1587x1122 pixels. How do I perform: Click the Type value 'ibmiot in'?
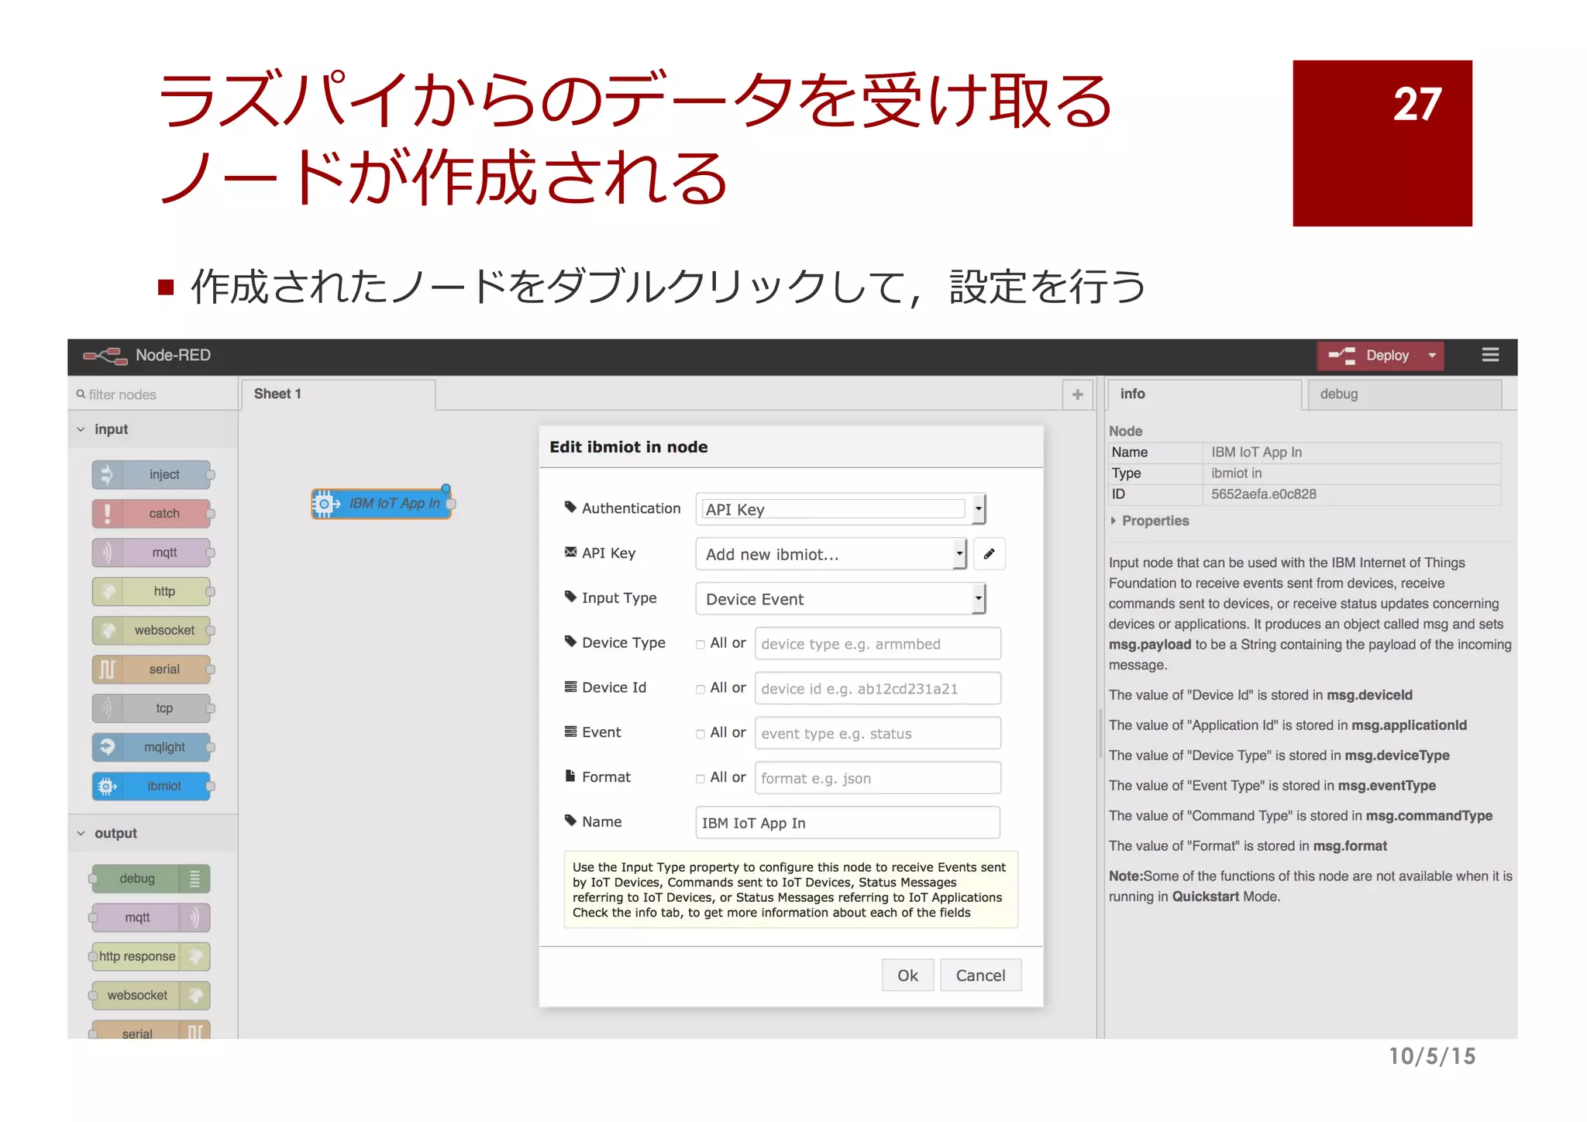1236,473
